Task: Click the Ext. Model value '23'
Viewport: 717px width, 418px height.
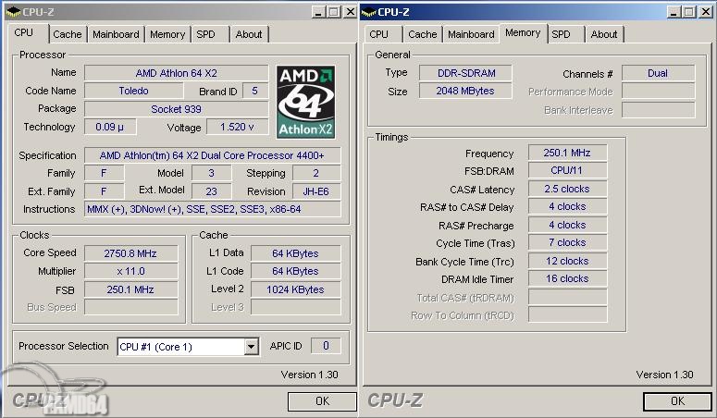Action: point(211,191)
